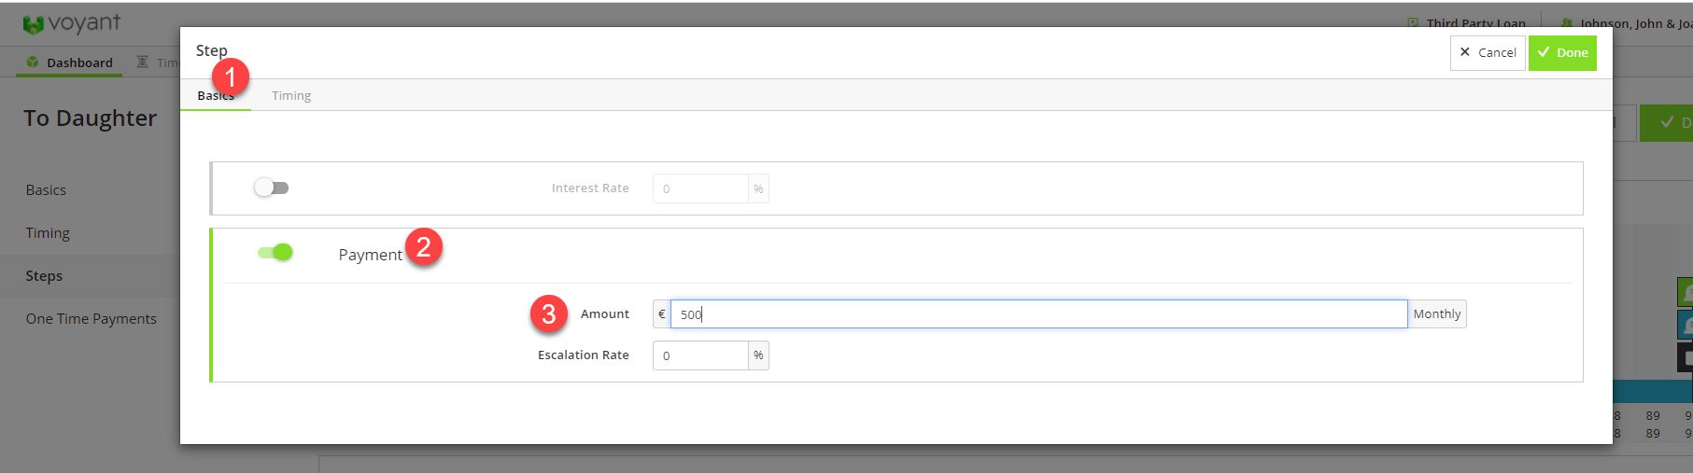Click the Johnson, John client name
Screen dimensions: 1693x473
coord(1635,23)
